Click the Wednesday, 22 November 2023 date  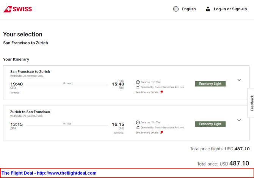click(27, 76)
